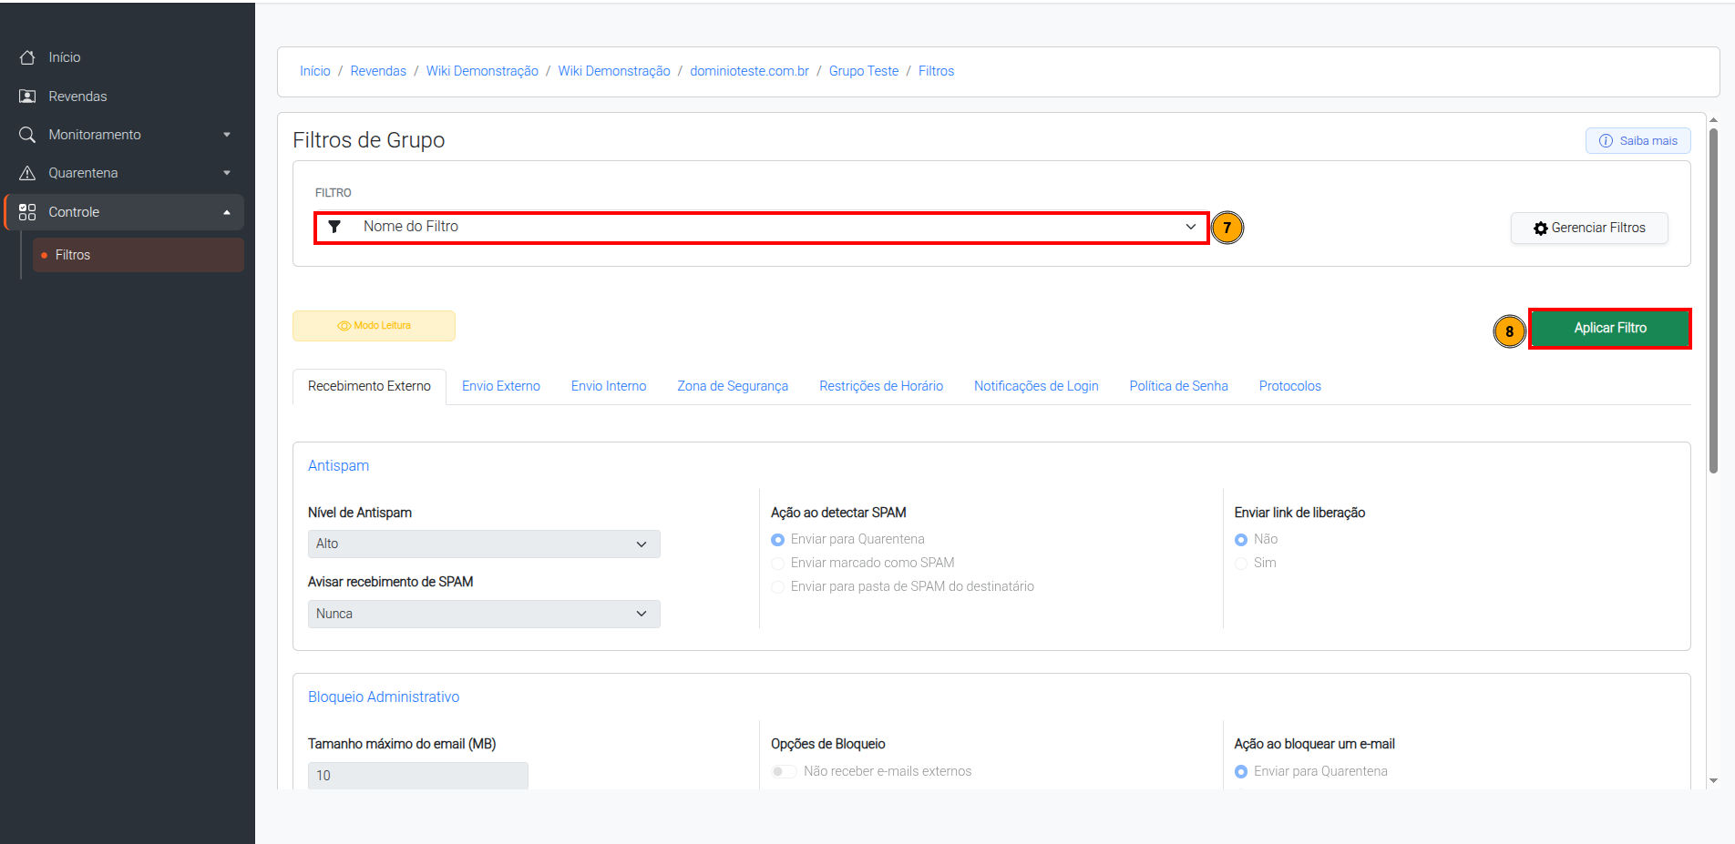Click the Quarentena warning triangle icon
Screen dimensions: 1735x844
27,173
